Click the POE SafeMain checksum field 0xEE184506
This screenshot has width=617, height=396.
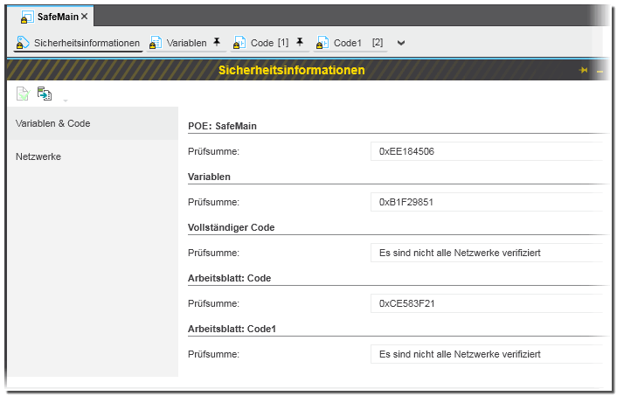[486, 151]
